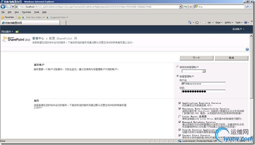Click the browser Back arrow button
The width and height of the screenshot is (255, 145).
click(3, 7)
